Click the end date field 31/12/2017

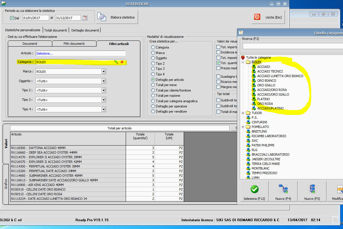(x=68, y=18)
